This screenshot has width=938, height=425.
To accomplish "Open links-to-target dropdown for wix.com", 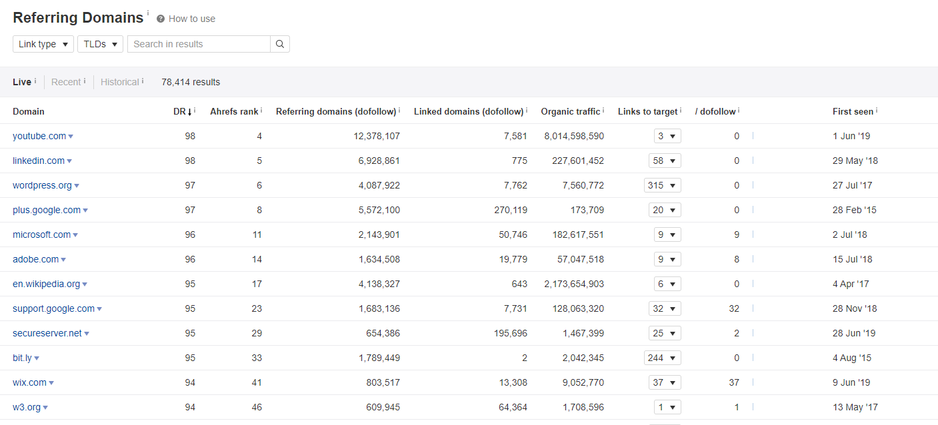I will [x=665, y=382].
